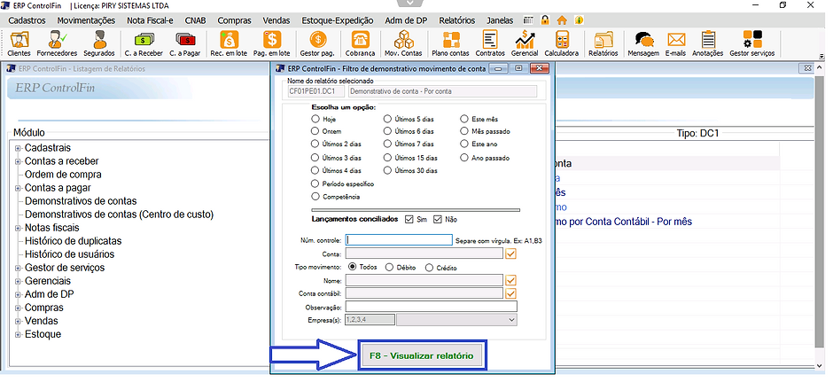Expand the Adm de DP node

pyautogui.click(x=18, y=294)
